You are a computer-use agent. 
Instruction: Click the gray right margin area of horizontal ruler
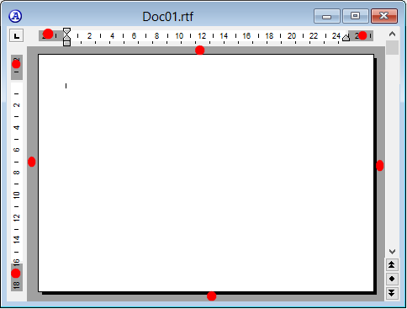(x=361, y=35)
